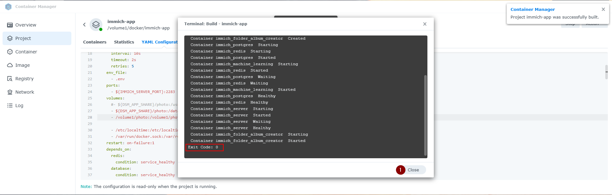This screenshot has width=612, height=195.
Task: Click the Container Manager logo icon
Action: [8, 7]
